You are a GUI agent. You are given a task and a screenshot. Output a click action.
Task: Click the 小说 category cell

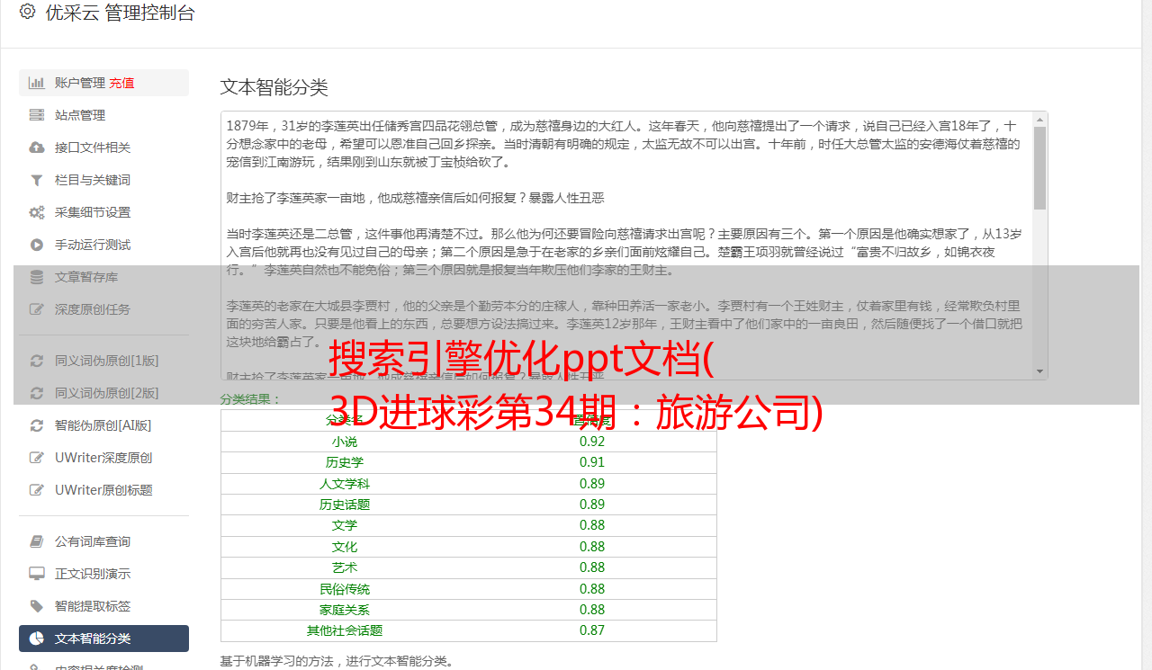tap(345, 442)
